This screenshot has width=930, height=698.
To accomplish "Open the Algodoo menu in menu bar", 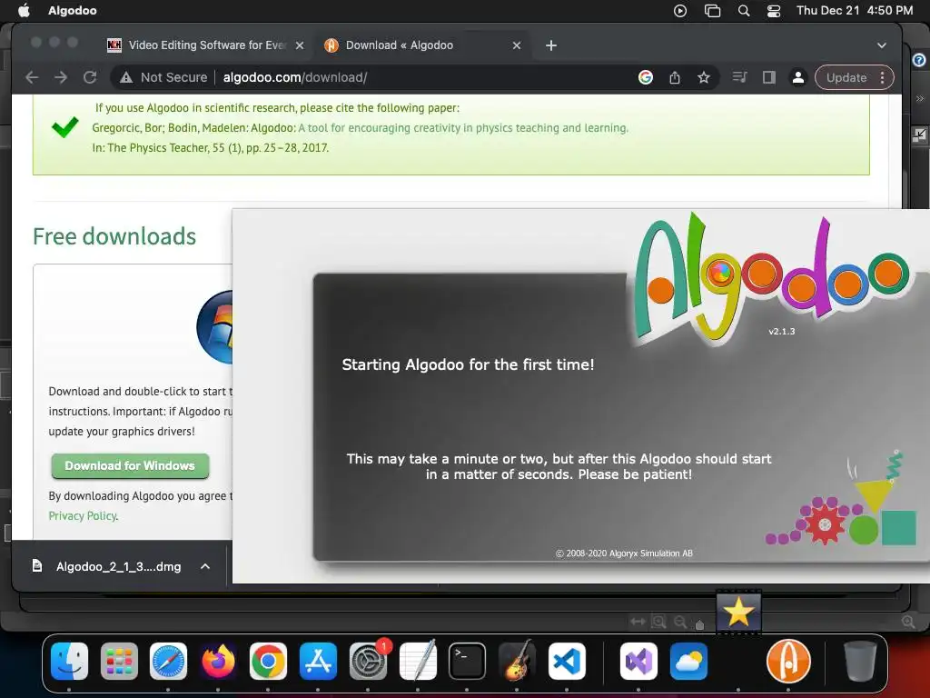I will pos(73,11).
